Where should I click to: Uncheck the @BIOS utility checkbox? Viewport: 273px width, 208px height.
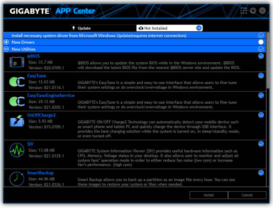click(261, 56)
